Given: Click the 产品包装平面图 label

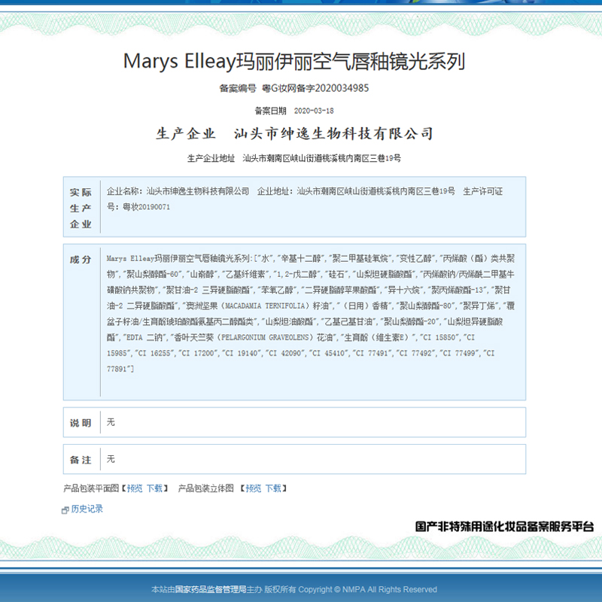Looking at the screenshot, I should point(91,488).
